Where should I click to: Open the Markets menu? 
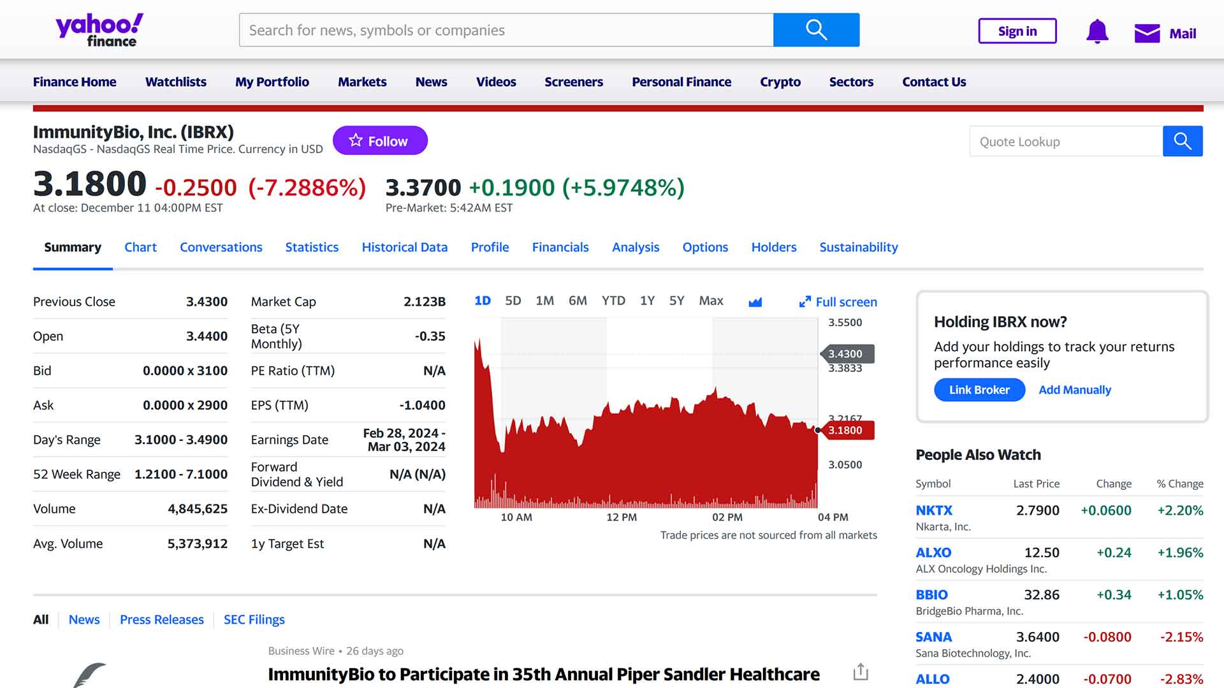(362, 82)
